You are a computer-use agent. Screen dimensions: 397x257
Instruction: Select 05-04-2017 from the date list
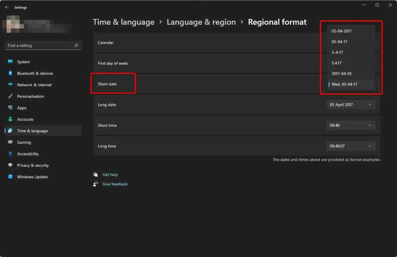(342, 31)
